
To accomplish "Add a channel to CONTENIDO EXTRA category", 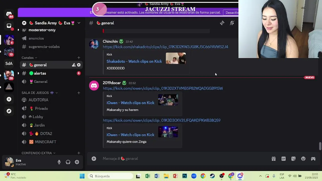I will [x=79, y=153].
